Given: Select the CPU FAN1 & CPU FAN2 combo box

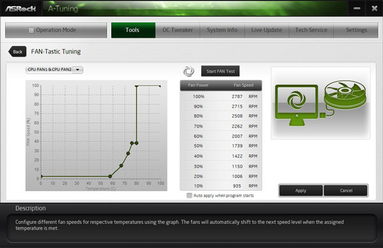Looking at the screenshot, I should pos(54,69).
